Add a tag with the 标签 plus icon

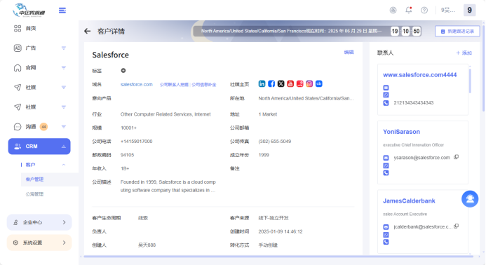[123, 71]
